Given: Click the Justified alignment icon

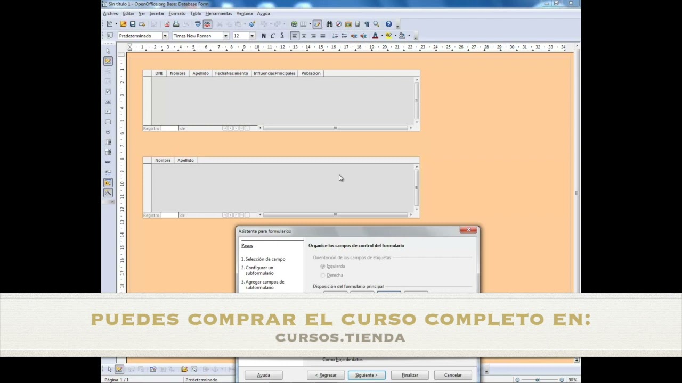Looking at the screenshot, I should coord(322,36).
